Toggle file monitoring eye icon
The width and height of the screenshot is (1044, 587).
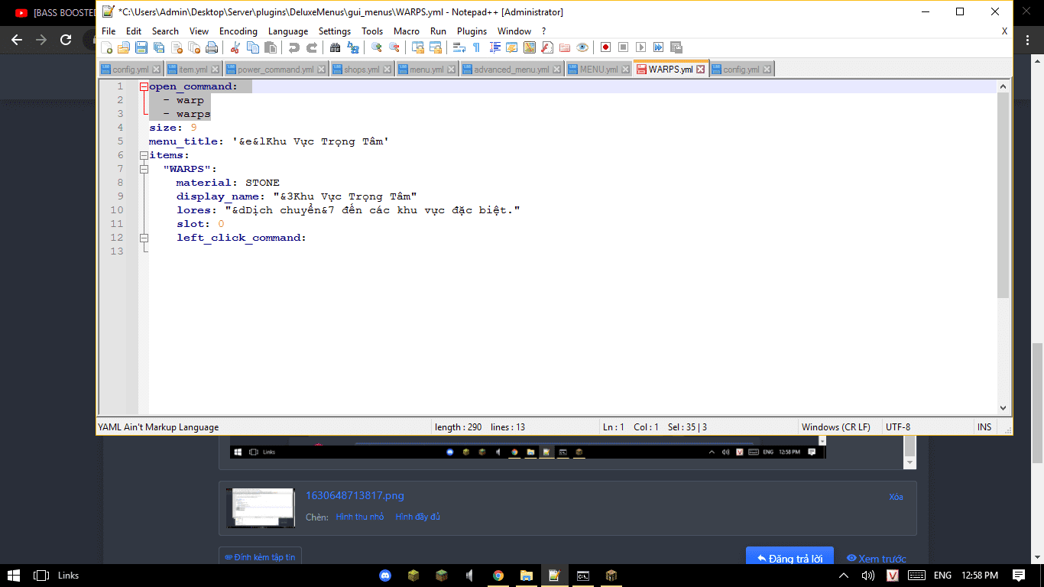(582, 47)
